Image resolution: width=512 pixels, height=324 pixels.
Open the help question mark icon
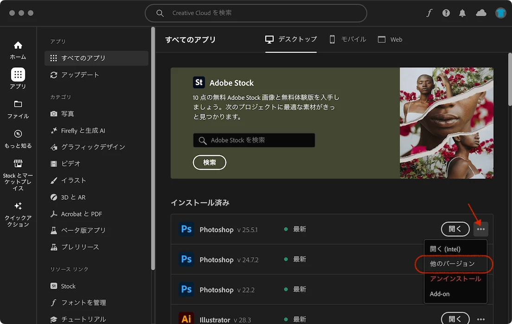tap(446, 13)
